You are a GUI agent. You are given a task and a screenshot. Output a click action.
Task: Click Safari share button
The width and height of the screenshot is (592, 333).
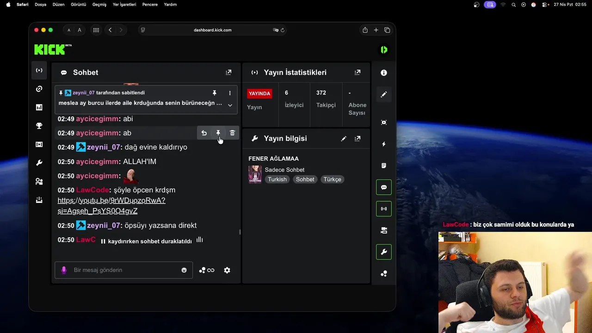(365, 30)
